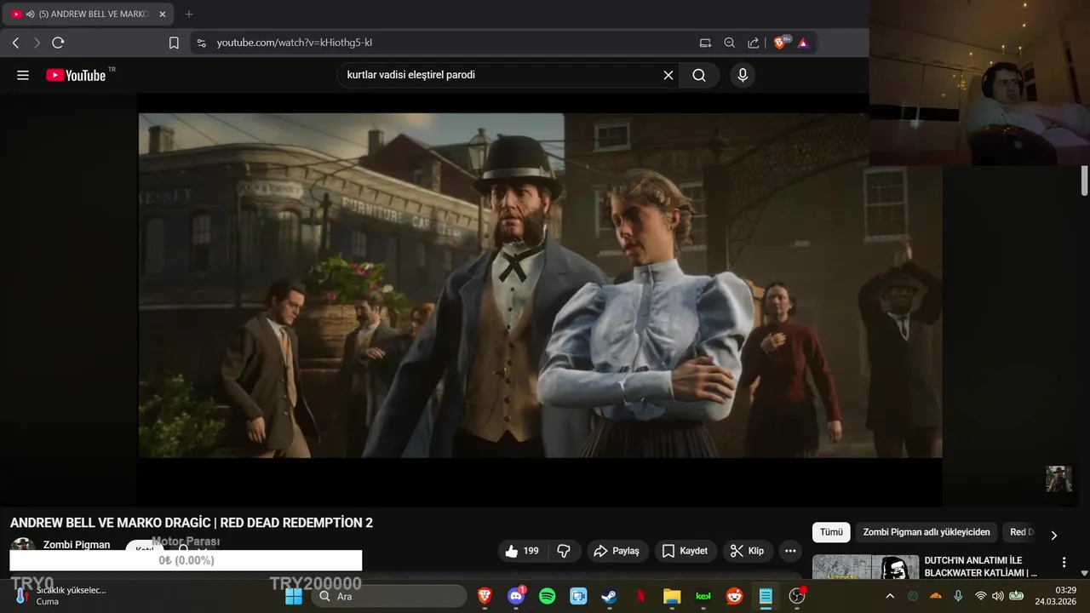Open the weather widget Sıcaklık yükselecek

tap(60, 596)
